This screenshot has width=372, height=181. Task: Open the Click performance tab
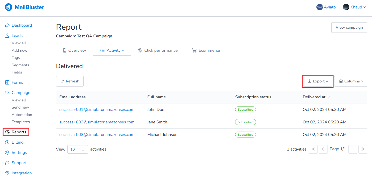pos(158,50)
